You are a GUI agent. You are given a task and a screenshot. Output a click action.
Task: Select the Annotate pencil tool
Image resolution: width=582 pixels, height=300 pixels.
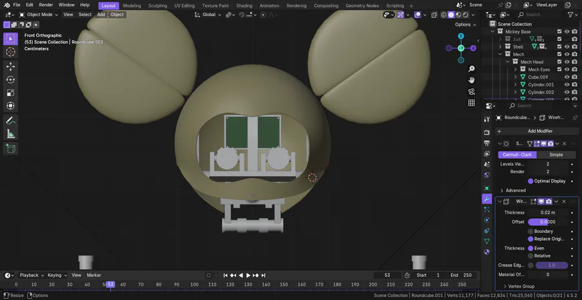click(x=10, y=121)
